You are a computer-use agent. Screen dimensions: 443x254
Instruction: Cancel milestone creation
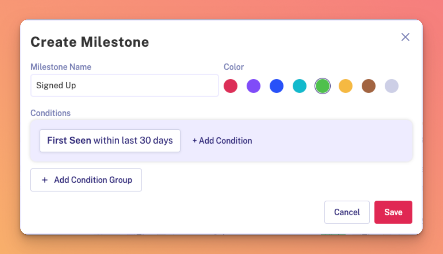347,212
